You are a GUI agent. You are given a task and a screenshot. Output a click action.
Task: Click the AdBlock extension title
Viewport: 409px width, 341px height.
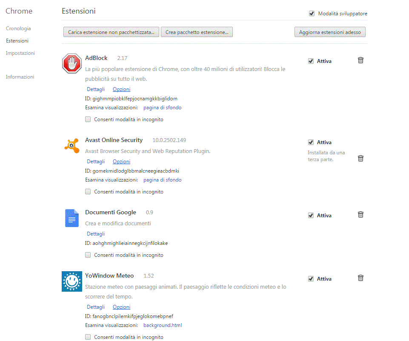click(96, 58)
